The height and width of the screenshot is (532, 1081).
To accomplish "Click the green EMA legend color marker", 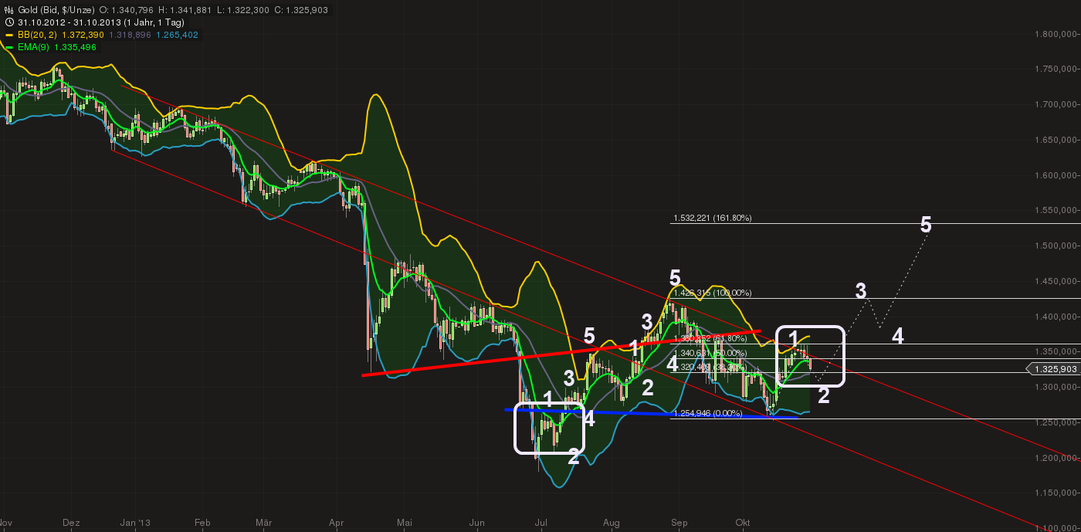I will (9, 48).
